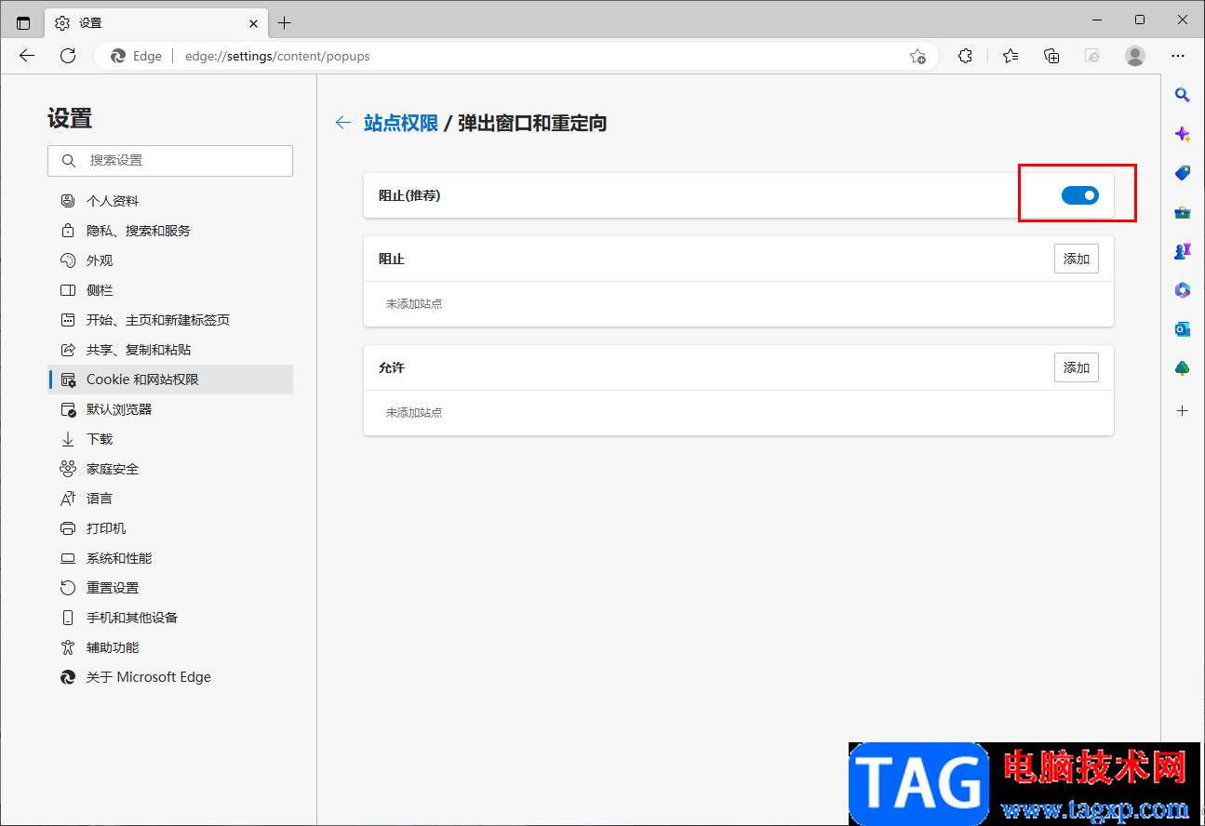Open 隐私、搜索和服务 settings
This screenshot has height=826, width=1205.
click(x=170, y=231)
